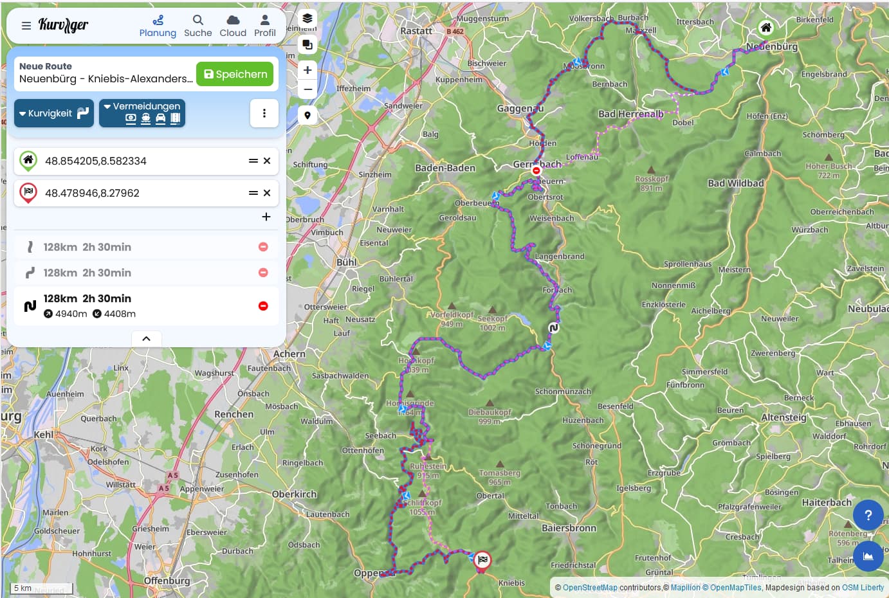The width and height of the screenshot is (889, 598).
Task: Open the hamburger main menu
Action: click(26, 26)
